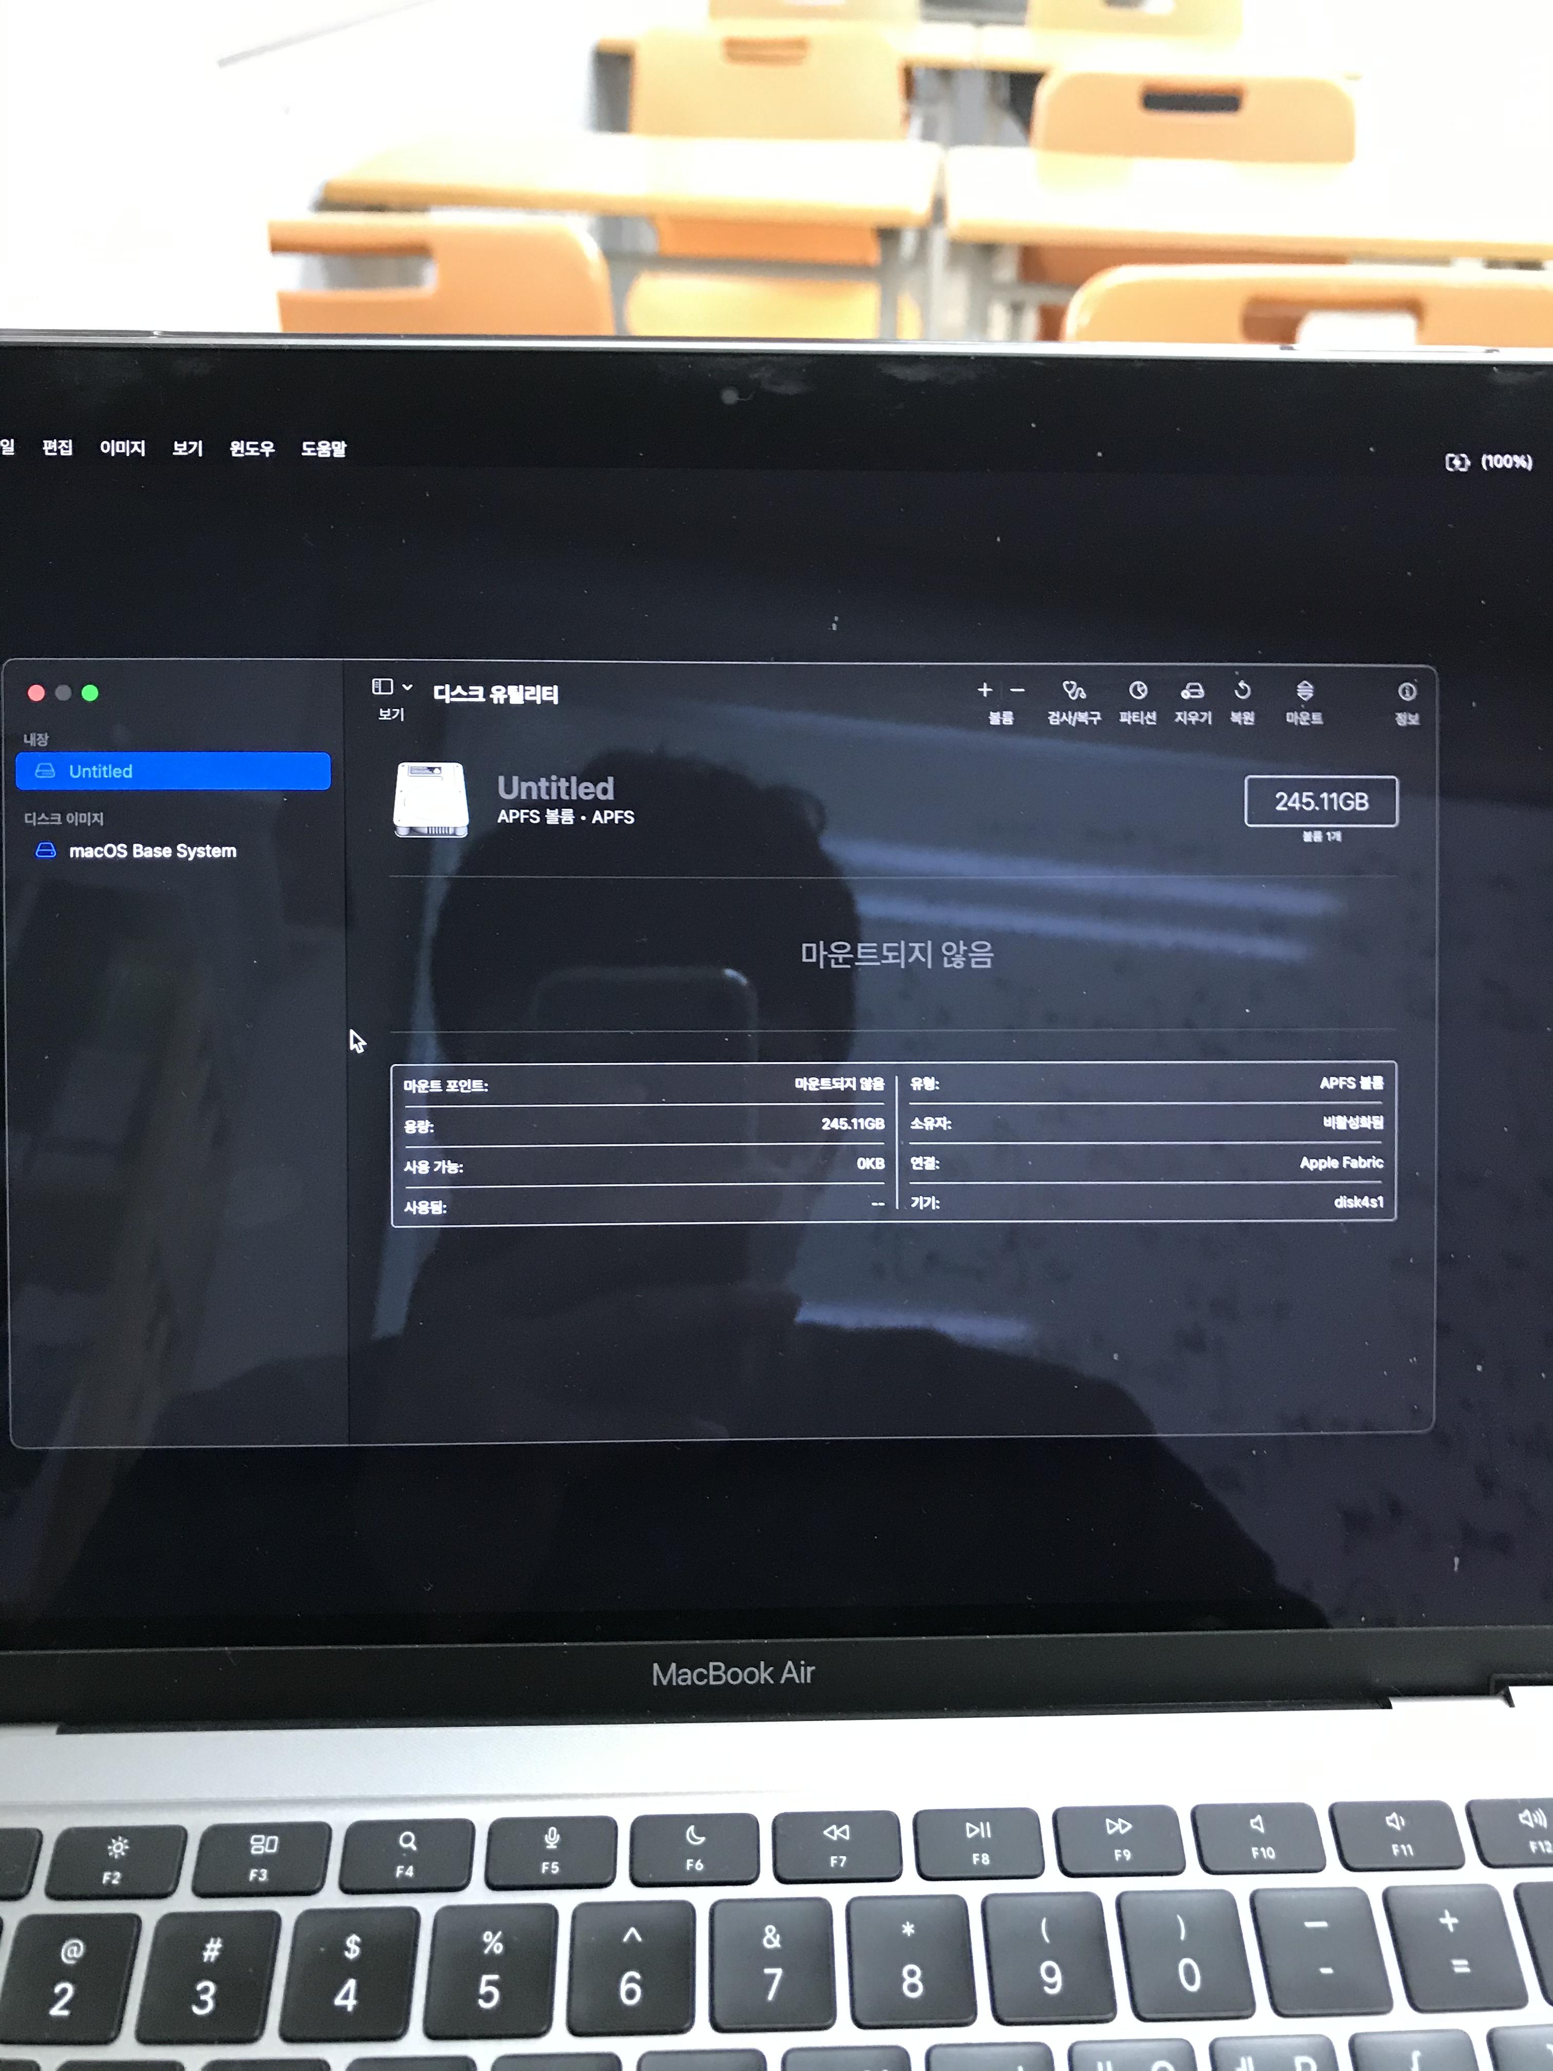
Task: Open the 보기 menu in menu bar
Action: tap(187, 448)
